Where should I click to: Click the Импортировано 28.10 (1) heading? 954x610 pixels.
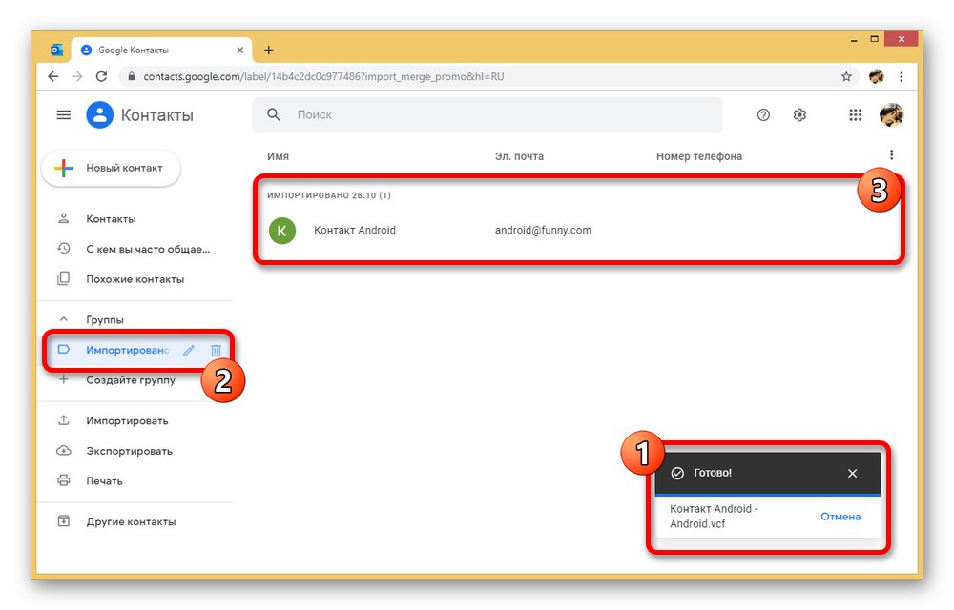329,195
